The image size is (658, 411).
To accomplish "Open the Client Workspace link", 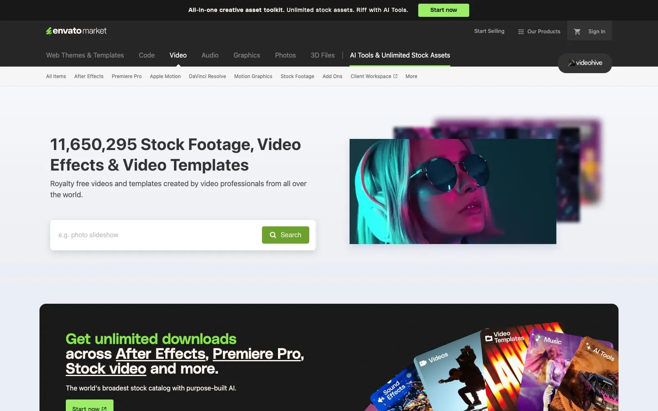I will coord(374,76).
